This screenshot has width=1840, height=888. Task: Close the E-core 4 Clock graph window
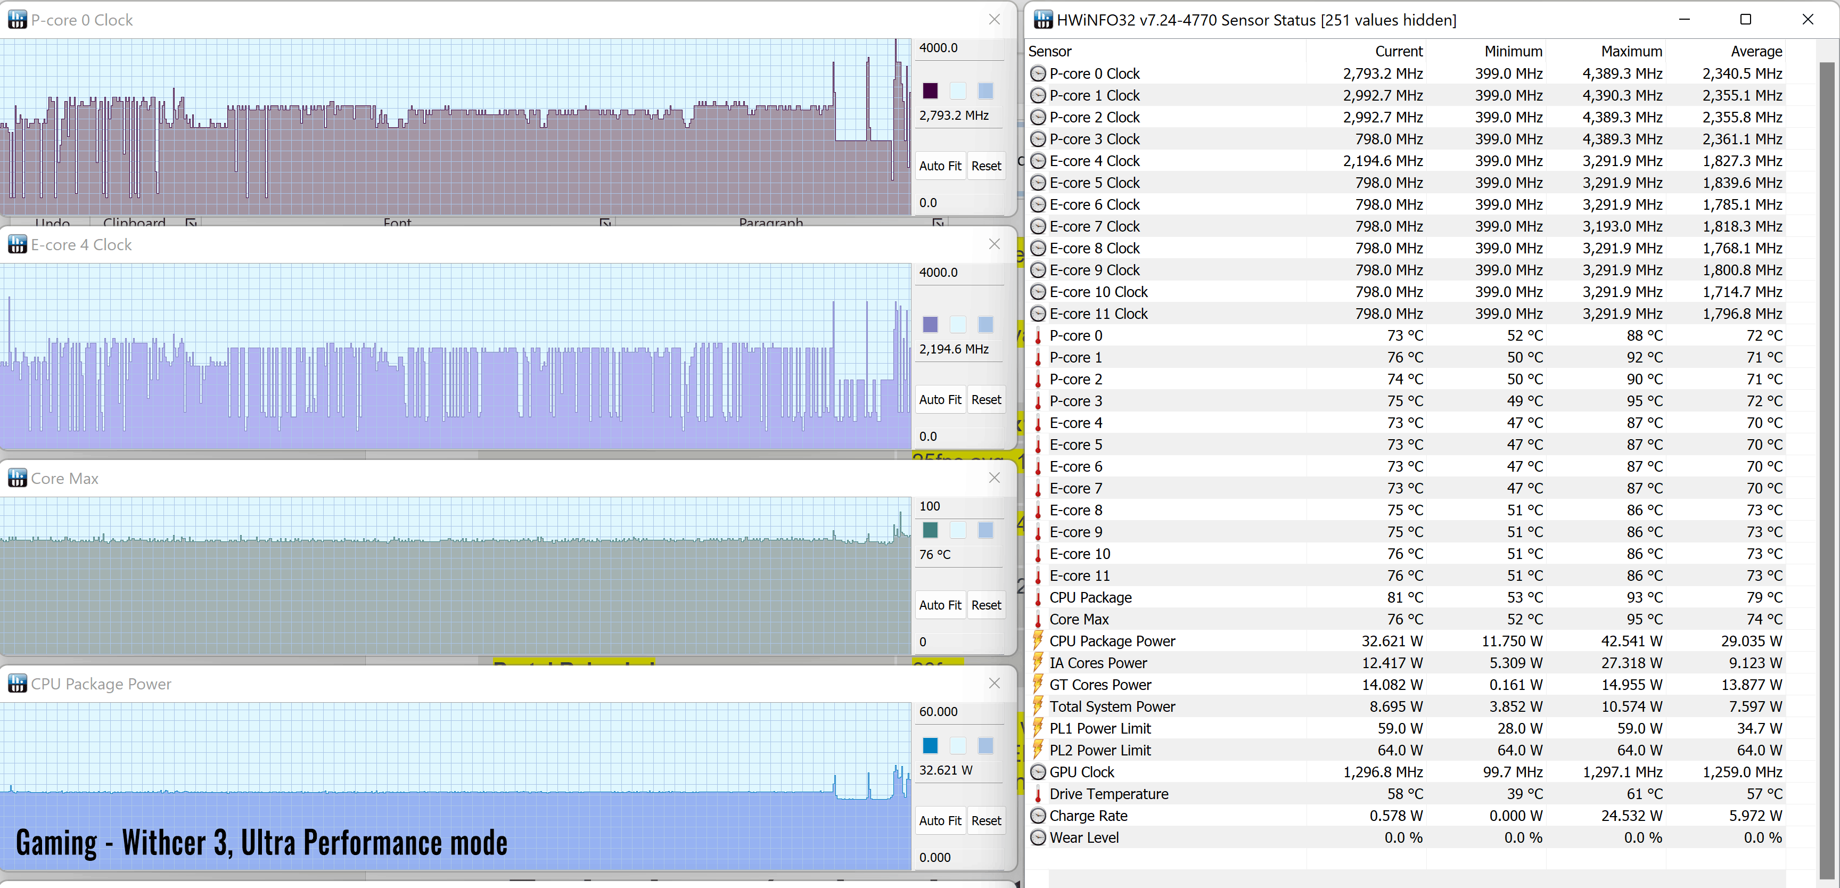tap(995, 244)
